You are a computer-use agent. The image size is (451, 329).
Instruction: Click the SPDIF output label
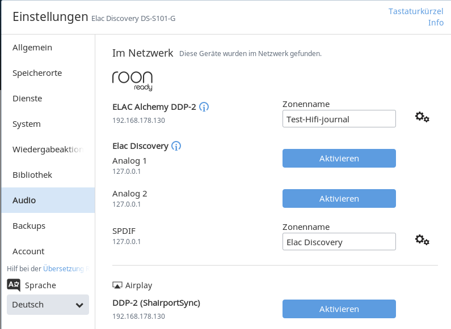point(124,231)
